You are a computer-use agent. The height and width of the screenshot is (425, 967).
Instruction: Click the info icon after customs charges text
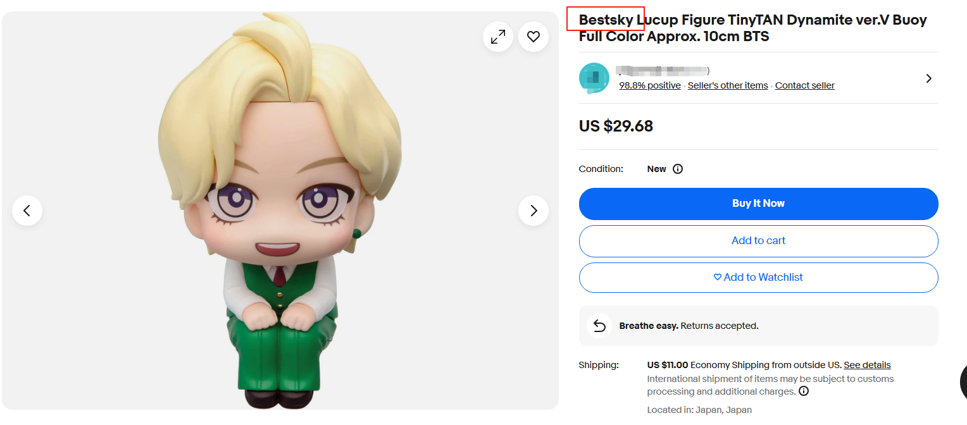[x=804, y=391]
